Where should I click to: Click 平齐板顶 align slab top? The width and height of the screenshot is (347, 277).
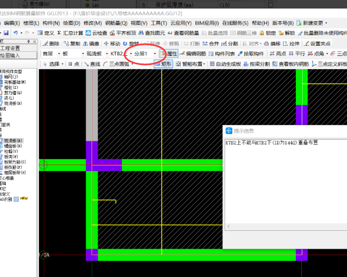(x=123, y=33)
